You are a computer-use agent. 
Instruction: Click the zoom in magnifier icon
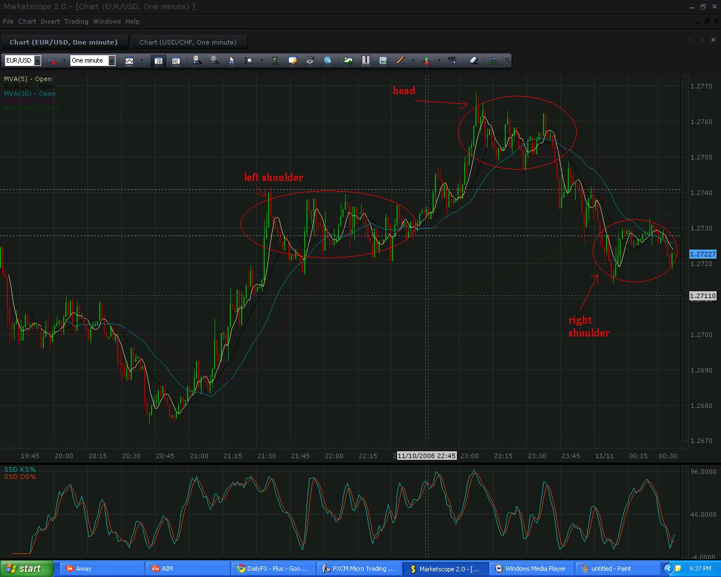click(196, 60)
